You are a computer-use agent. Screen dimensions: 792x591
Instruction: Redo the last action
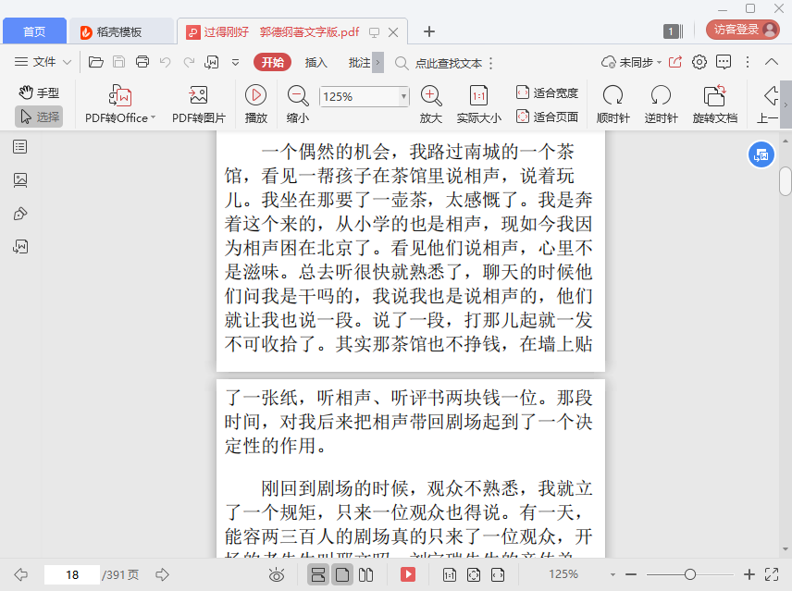click(x=189, y=62)
